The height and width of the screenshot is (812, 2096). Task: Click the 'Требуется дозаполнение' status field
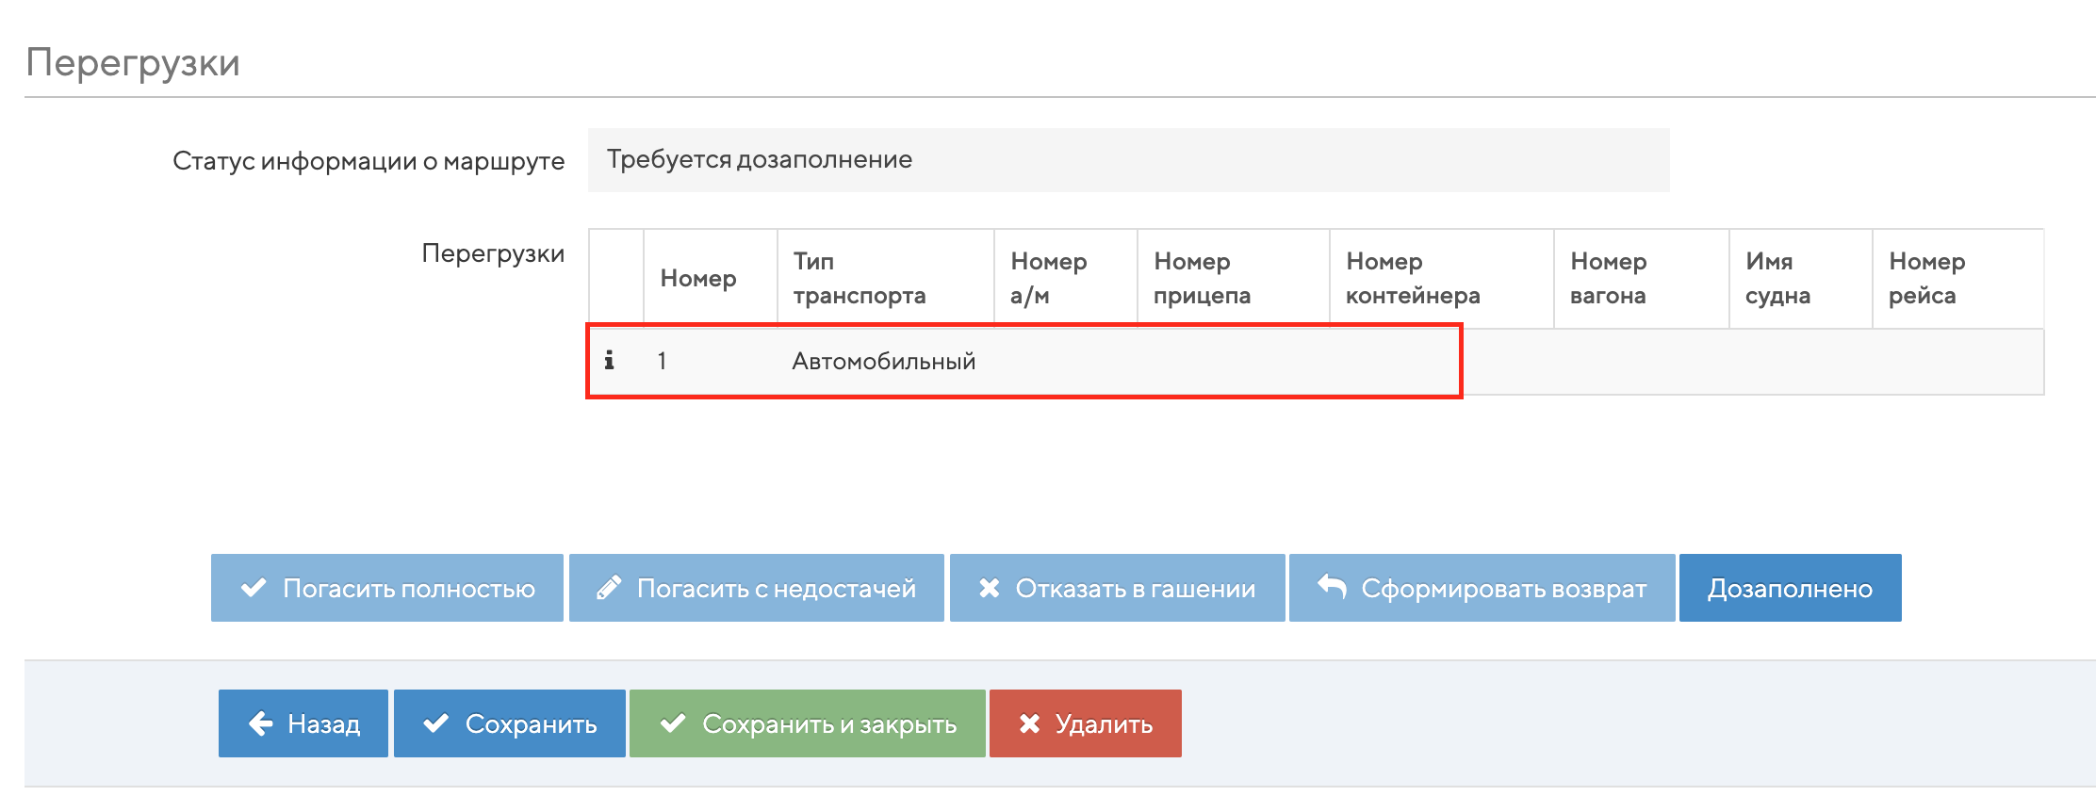[x=1129, y=160]
